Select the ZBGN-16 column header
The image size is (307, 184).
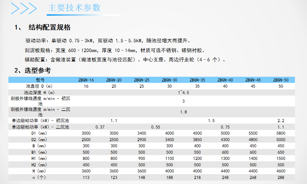coord(86,80)
